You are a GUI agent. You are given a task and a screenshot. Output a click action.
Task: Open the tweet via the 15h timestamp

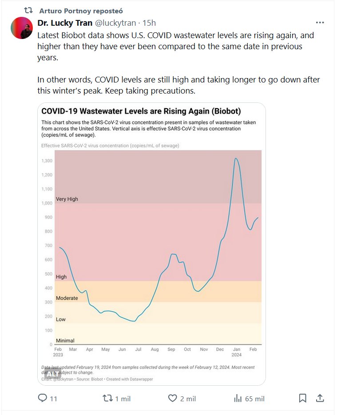149,23
